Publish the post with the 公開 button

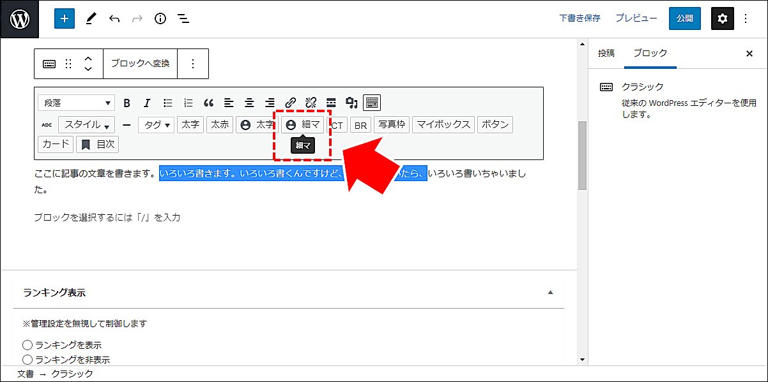(x=684, y=18)
